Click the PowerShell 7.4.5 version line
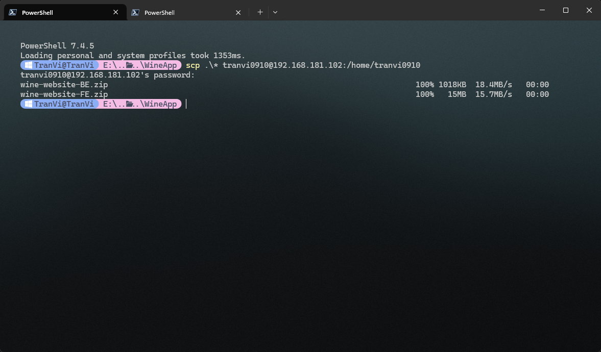 point(57,46)
